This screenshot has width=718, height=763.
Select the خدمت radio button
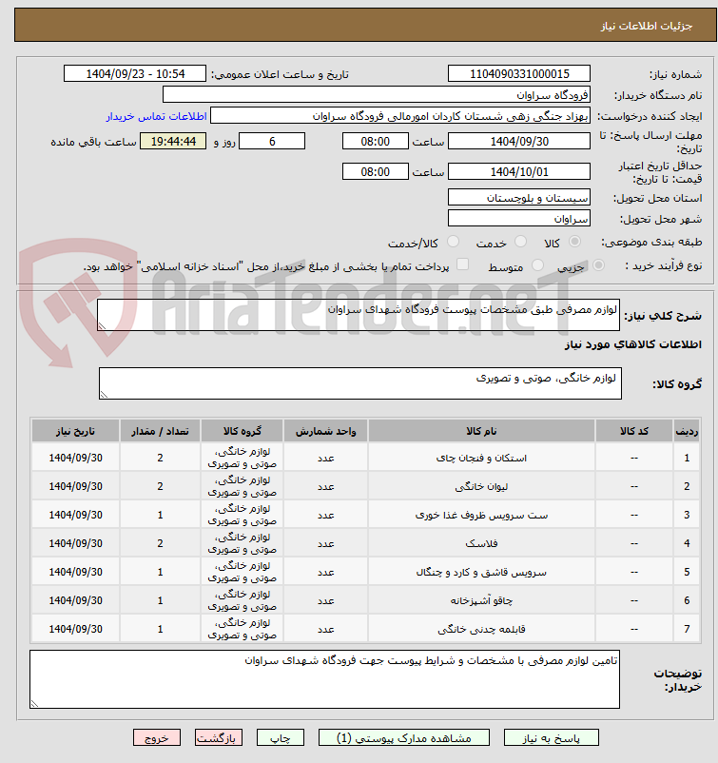tap(520, 242)
